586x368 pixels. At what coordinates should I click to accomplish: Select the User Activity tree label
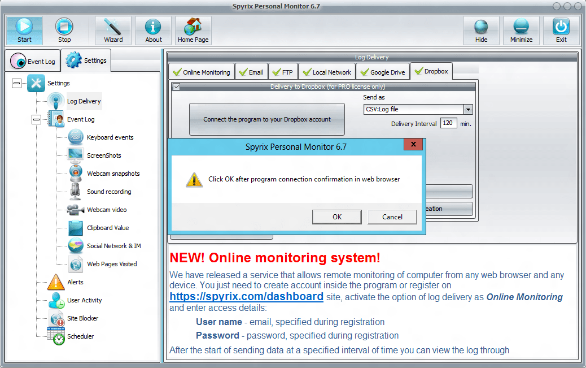(84, 300)
